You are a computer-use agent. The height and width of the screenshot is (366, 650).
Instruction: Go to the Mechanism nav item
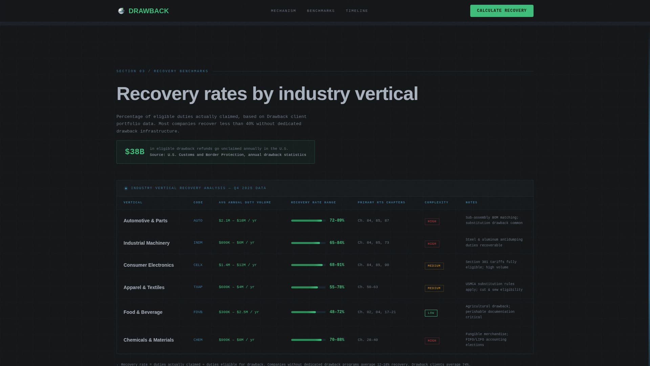283,11
